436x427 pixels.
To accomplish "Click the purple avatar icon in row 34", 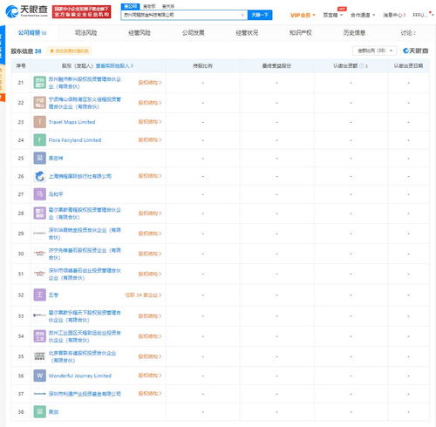I will click(39, 336).
